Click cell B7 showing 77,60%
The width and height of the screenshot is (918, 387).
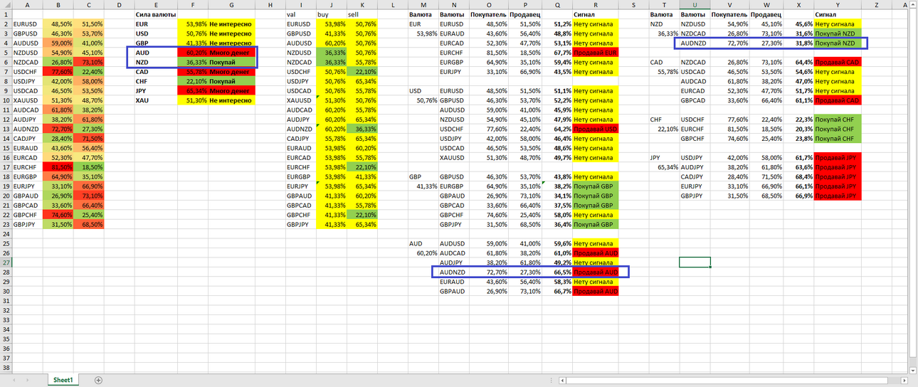(58, 72)
